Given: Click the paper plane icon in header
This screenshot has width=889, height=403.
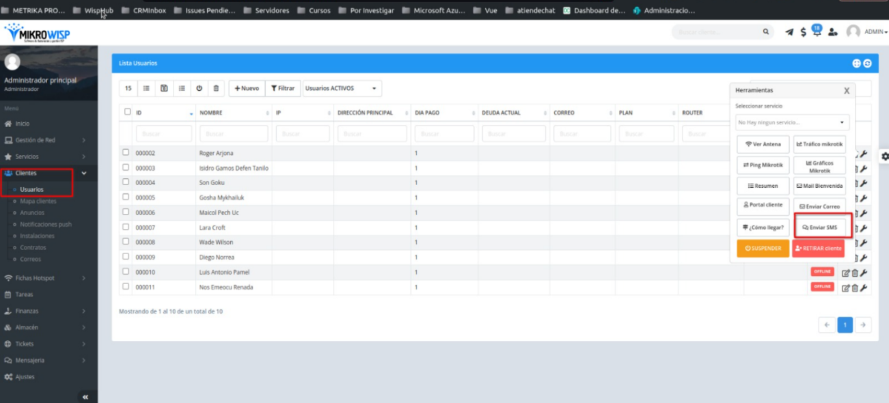Looking at the screenshot, I should 789,32.
